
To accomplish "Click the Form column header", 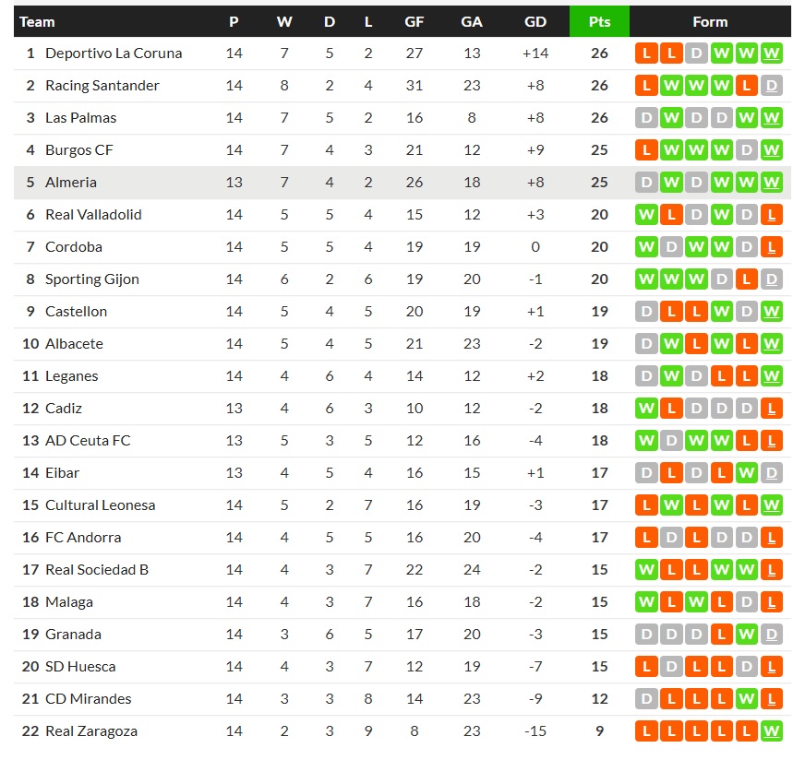I will [709, 21].
